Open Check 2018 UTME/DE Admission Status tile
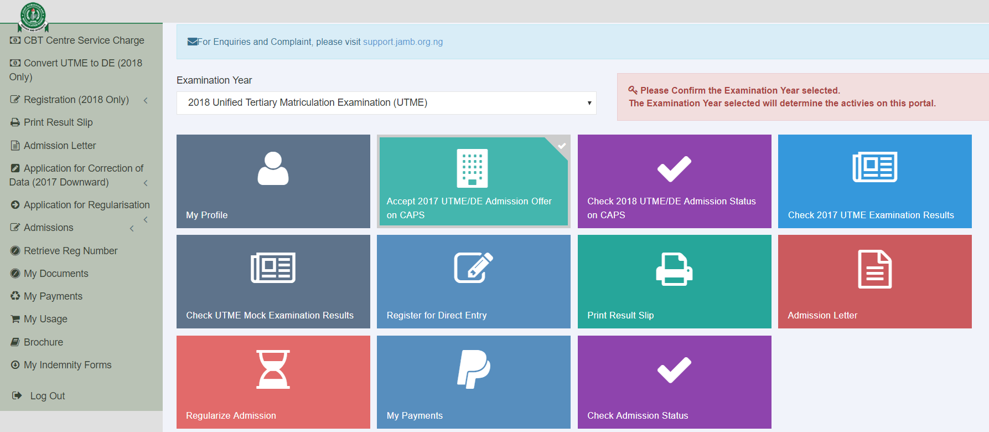Screen dimensions: 989x432 click(674, 181)
